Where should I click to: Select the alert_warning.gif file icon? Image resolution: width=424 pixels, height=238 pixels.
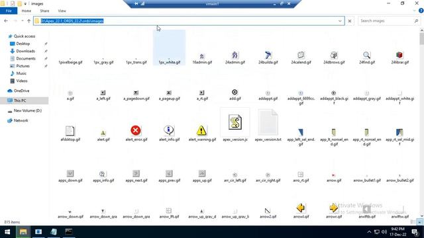201,131
